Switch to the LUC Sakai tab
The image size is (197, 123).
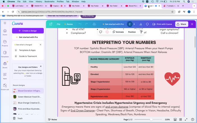(x=20, y=6)
